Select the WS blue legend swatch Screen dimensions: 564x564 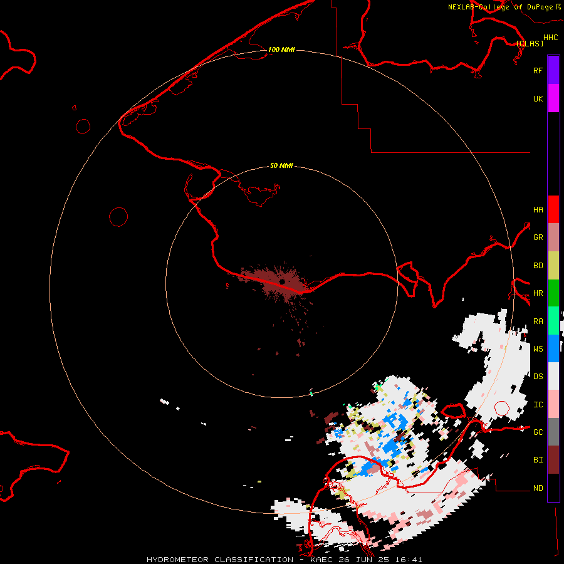tap(553, 348)
